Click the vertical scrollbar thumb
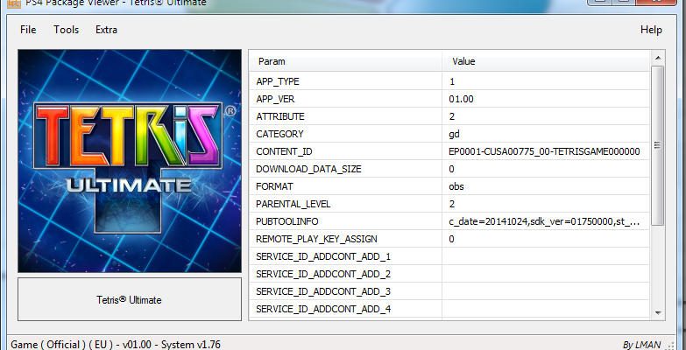 coord(657,140)
